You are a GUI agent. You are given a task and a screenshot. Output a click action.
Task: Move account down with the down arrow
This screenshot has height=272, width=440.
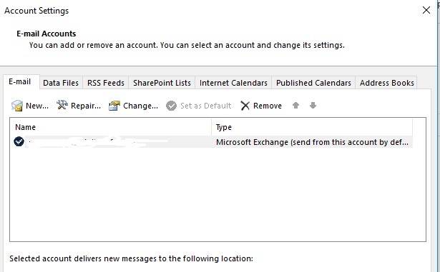pyautogui.click(x=313, y=106)
